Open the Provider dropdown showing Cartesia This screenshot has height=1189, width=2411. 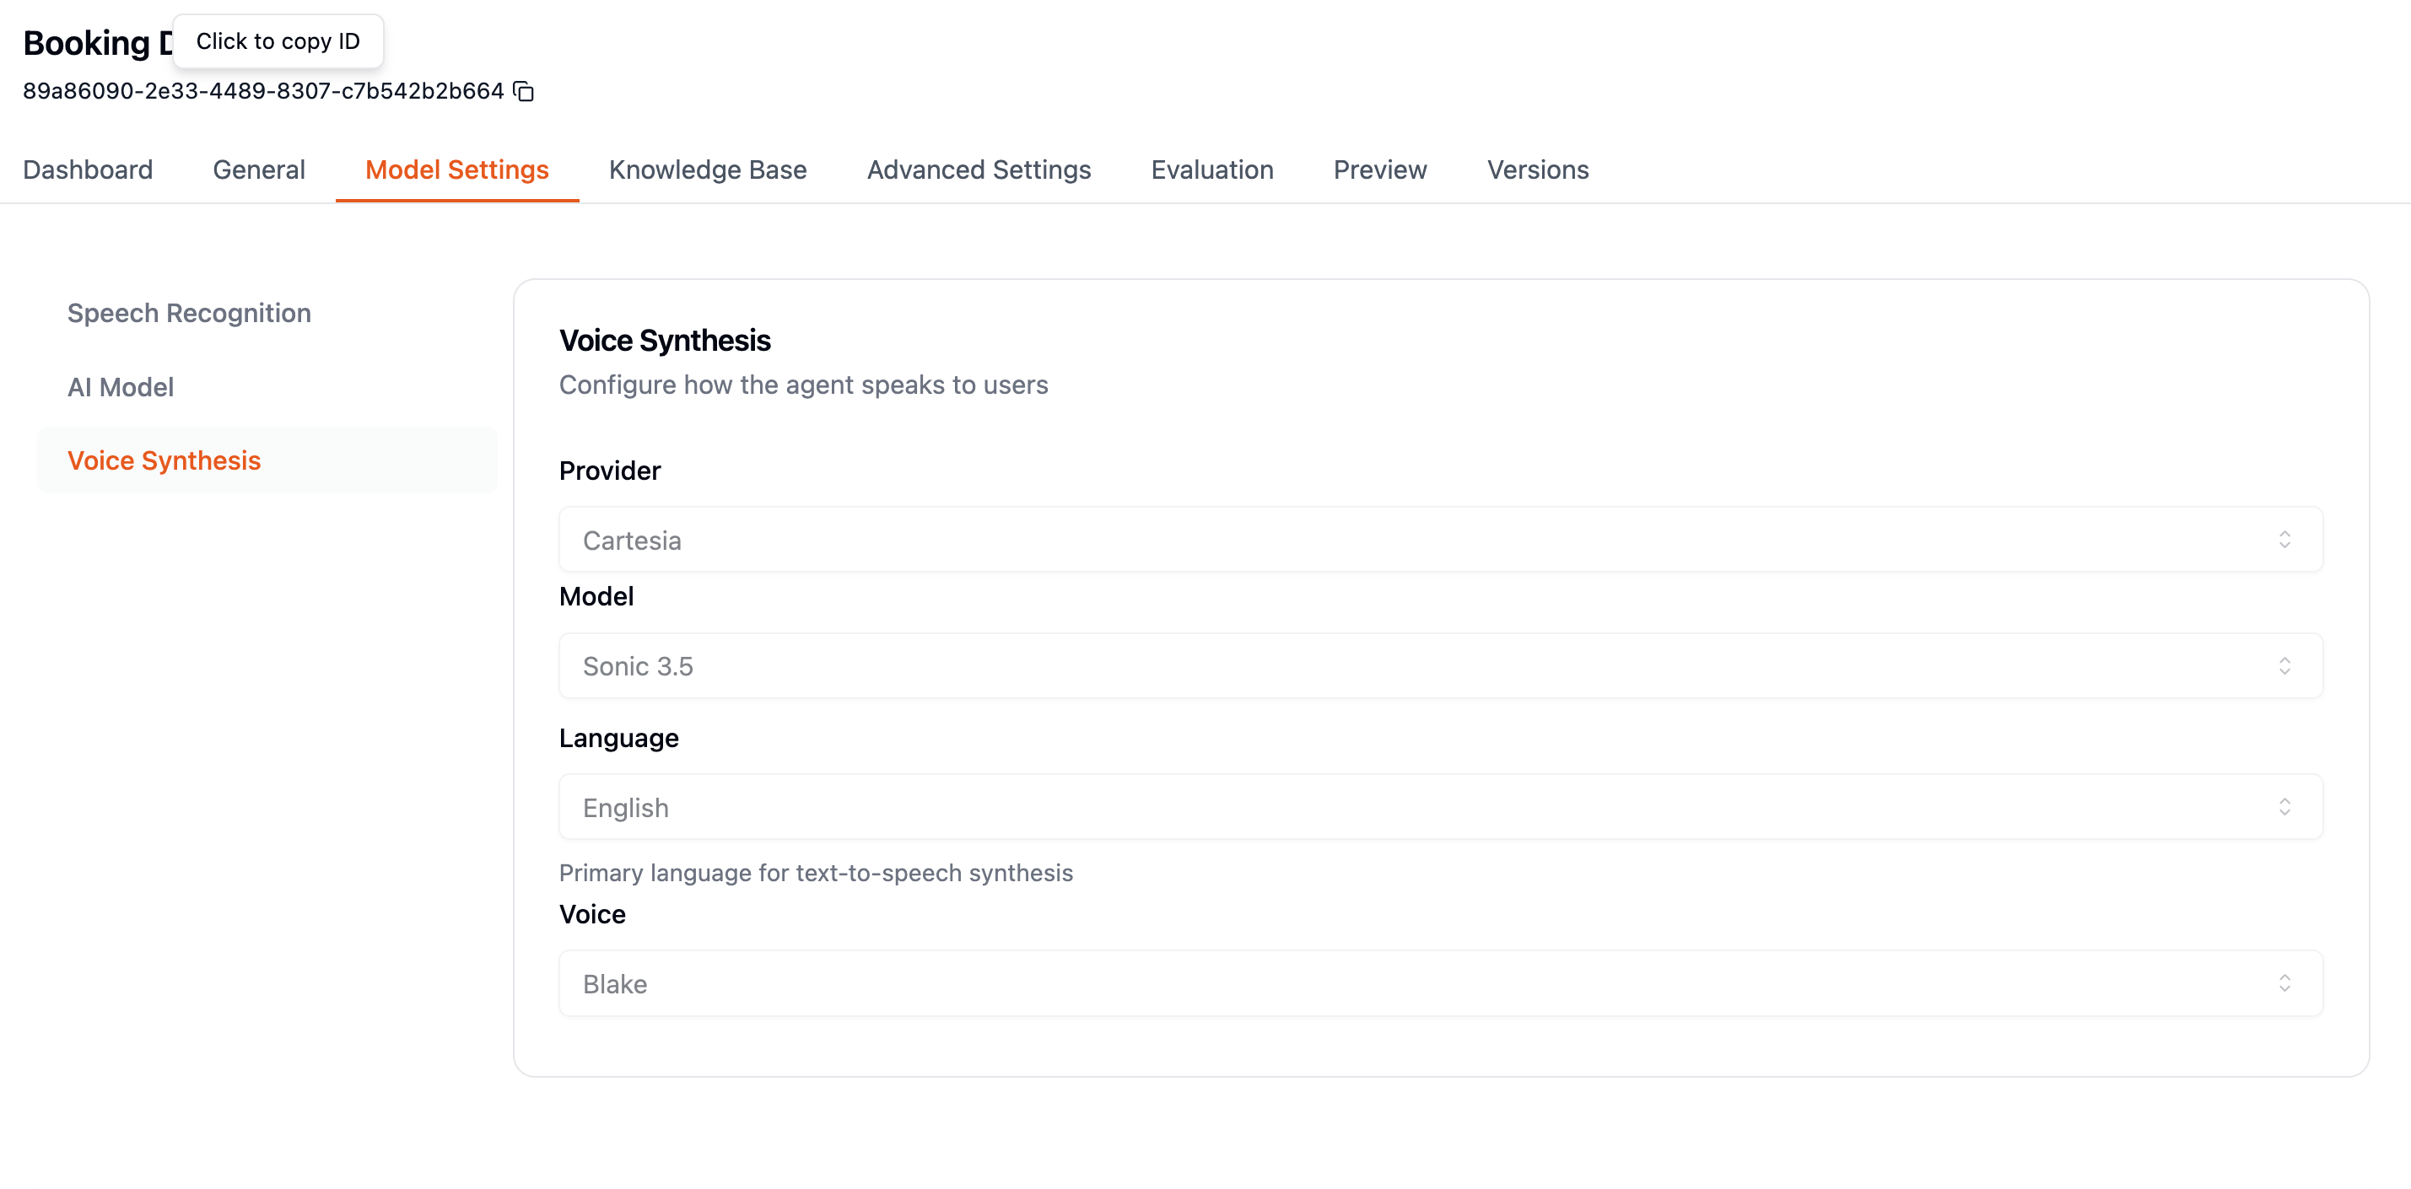tap(1440, 540)
